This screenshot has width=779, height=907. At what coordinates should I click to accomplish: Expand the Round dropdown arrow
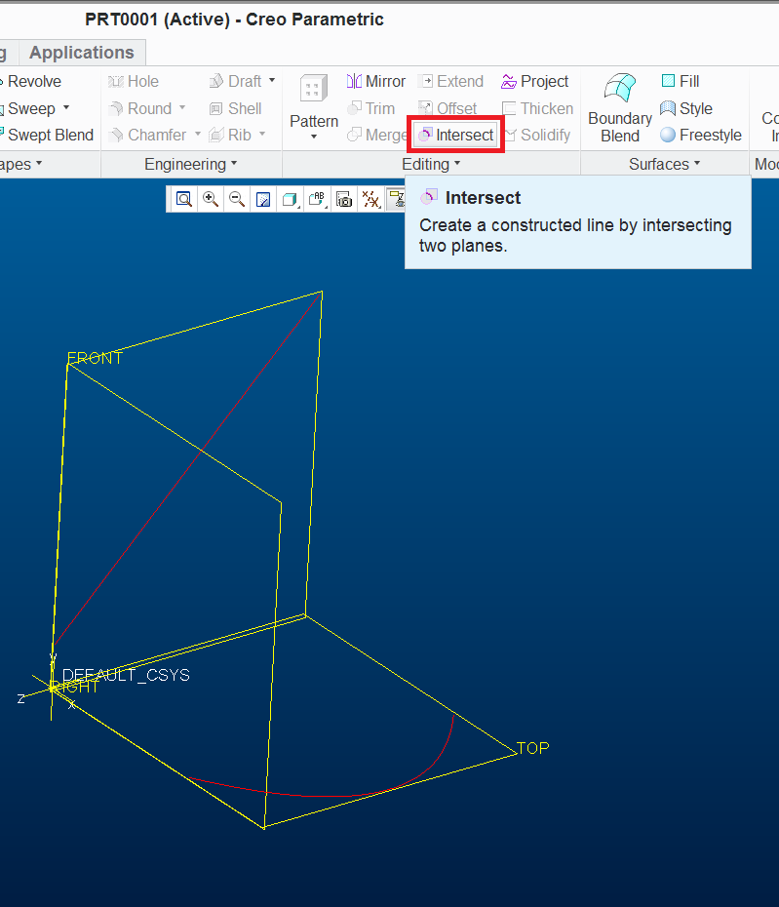182,107
